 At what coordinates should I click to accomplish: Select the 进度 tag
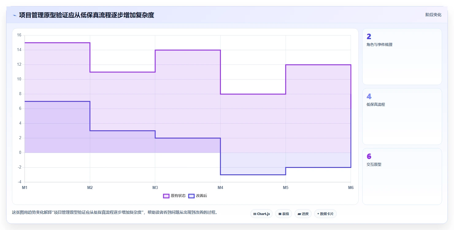303,214
